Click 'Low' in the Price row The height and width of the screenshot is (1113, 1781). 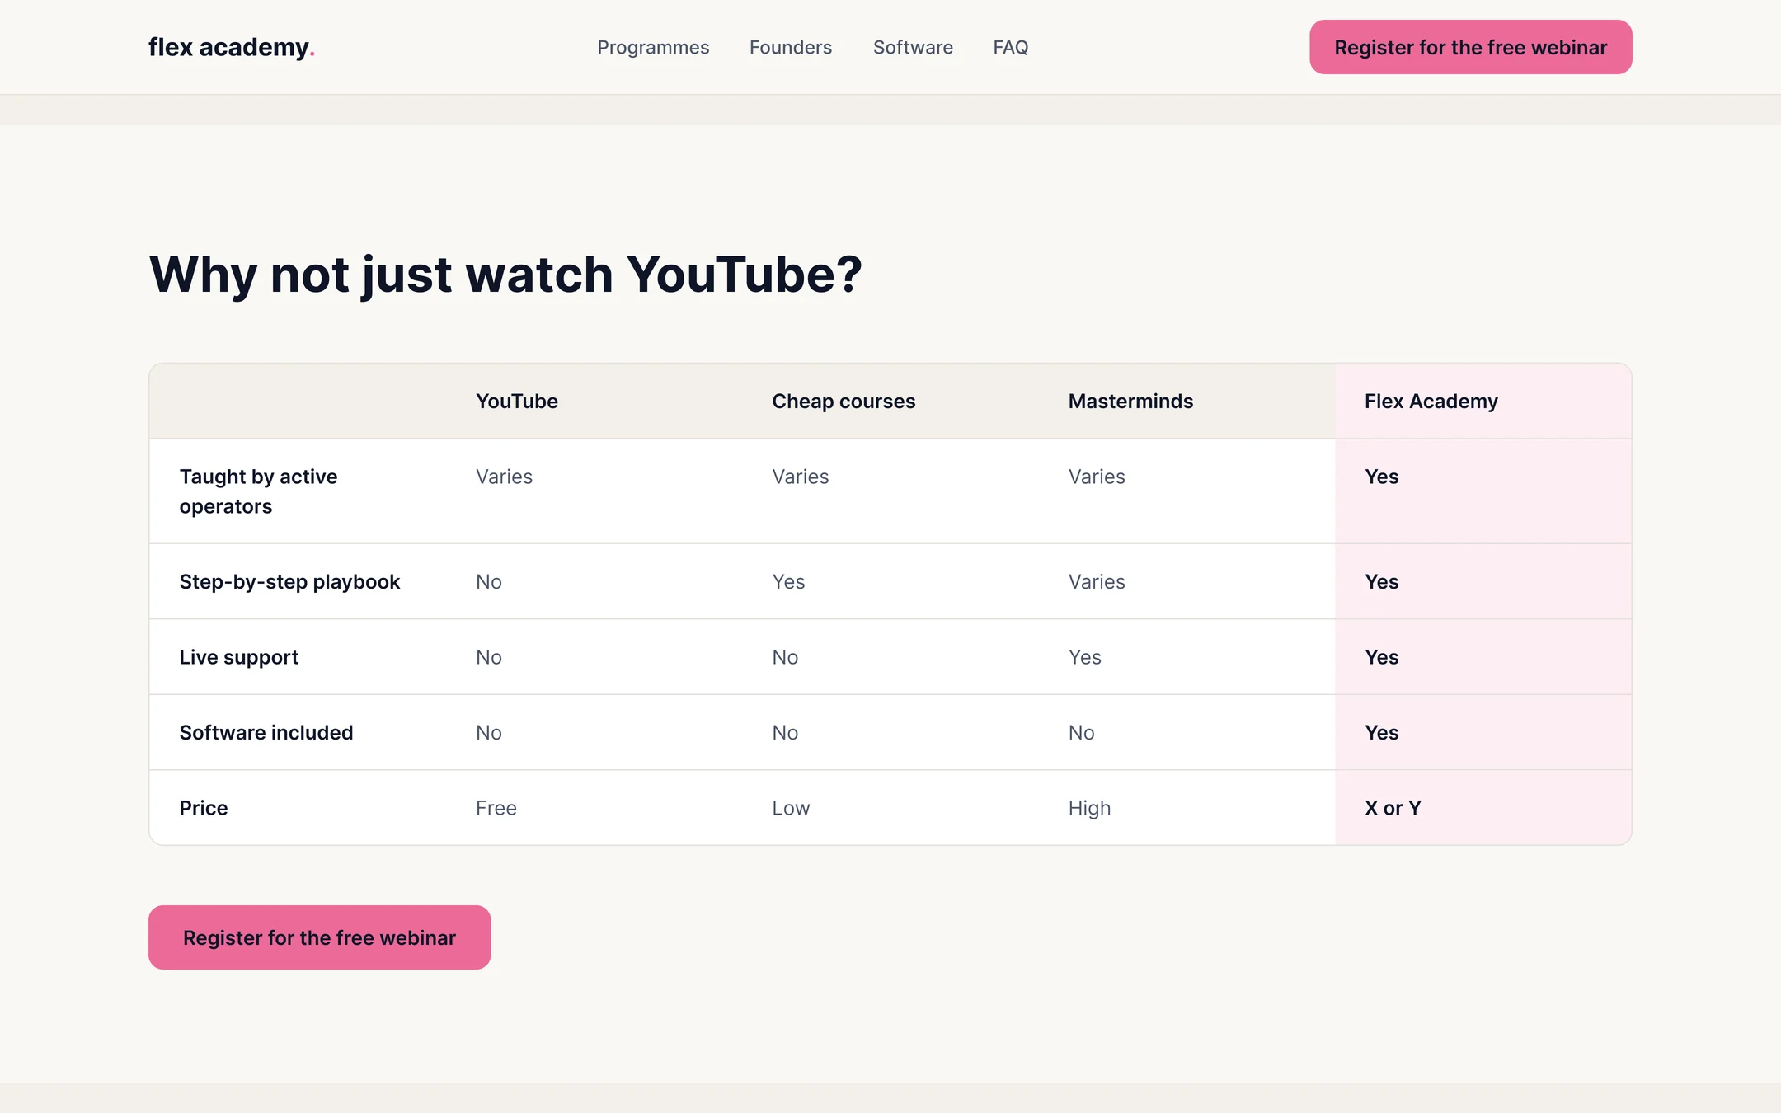click(791, 808)
